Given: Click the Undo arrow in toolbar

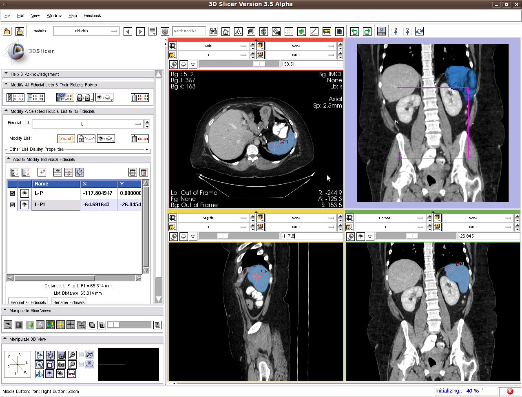Looking at the screenshot, I should [x=354, y=31].
